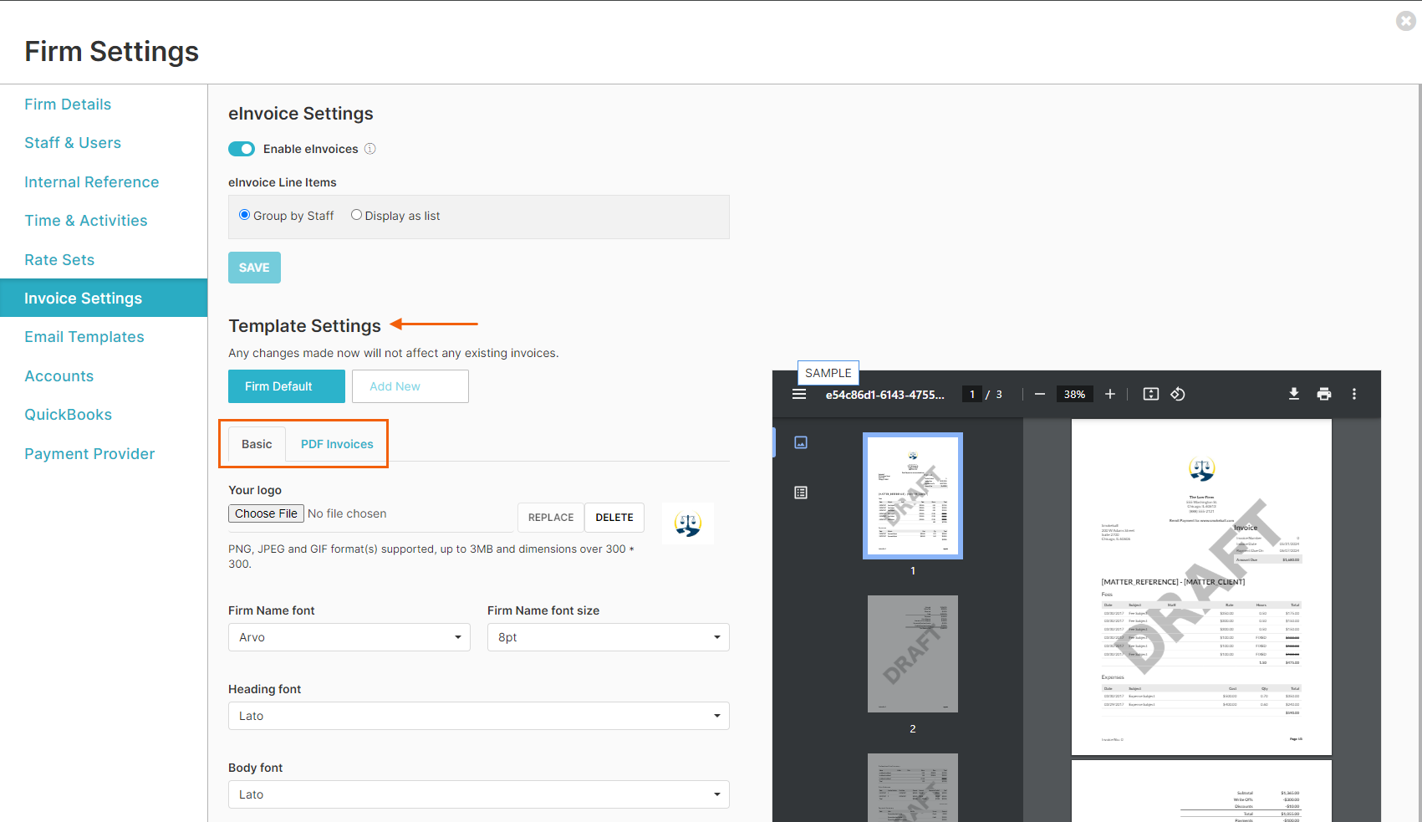Go to Staff & Users settings
Screen dimensions: 1422x822
coord(73,143)
